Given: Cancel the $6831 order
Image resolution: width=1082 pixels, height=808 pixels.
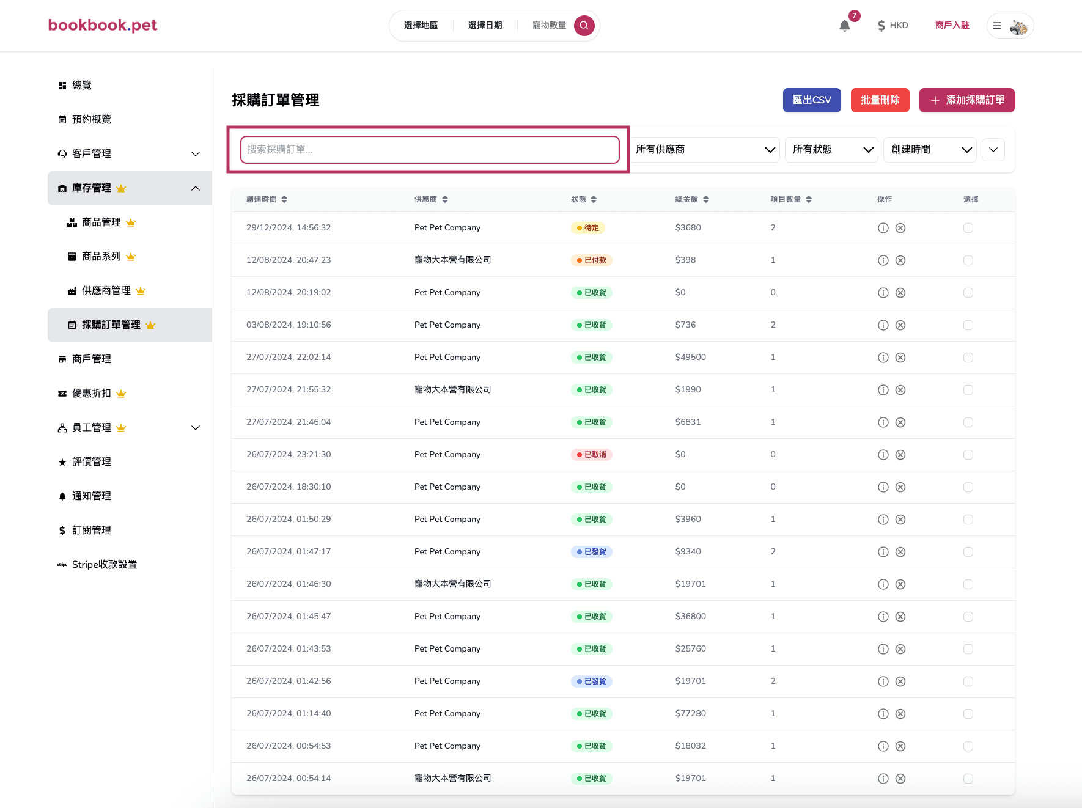Looking at the screenshot, I should 900,422.
